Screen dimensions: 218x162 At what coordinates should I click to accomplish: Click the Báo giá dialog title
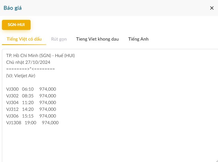13,8
